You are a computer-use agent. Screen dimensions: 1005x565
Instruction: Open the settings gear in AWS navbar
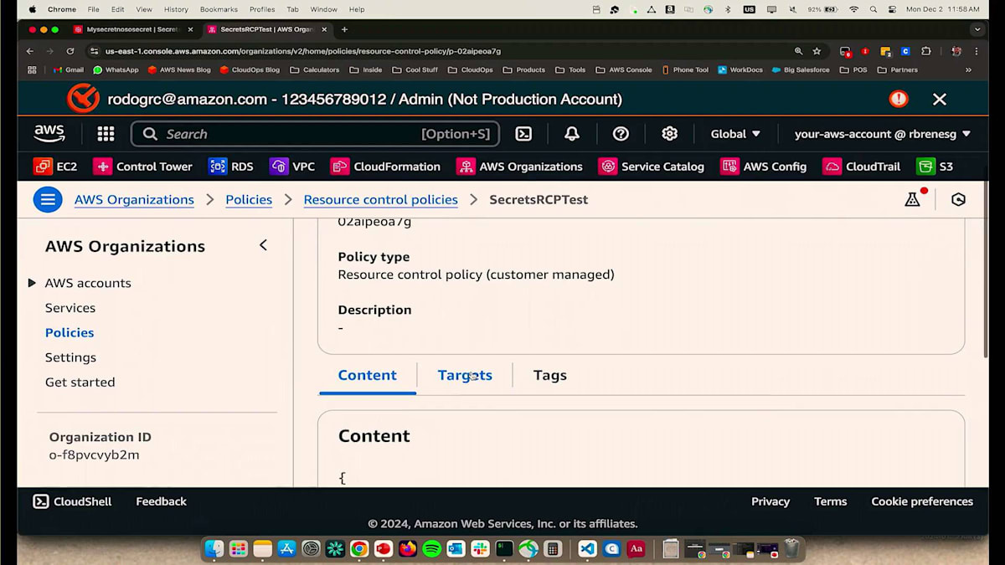pyautogui.click(x=669, y=134)
